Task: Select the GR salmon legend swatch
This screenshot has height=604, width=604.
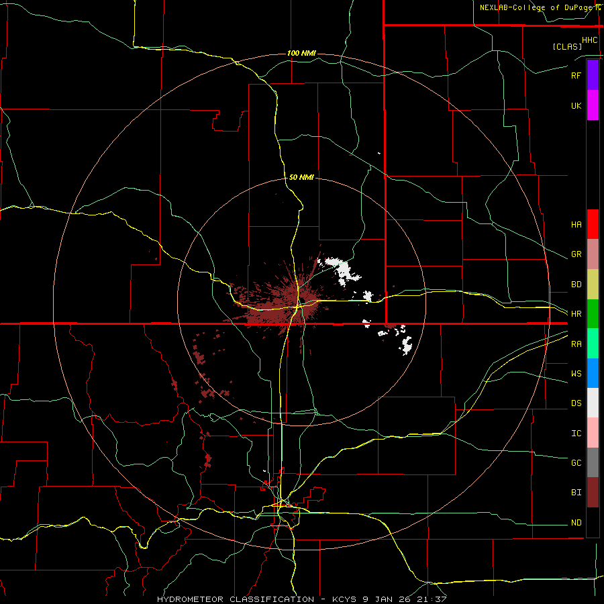Action: coord(593,254)
